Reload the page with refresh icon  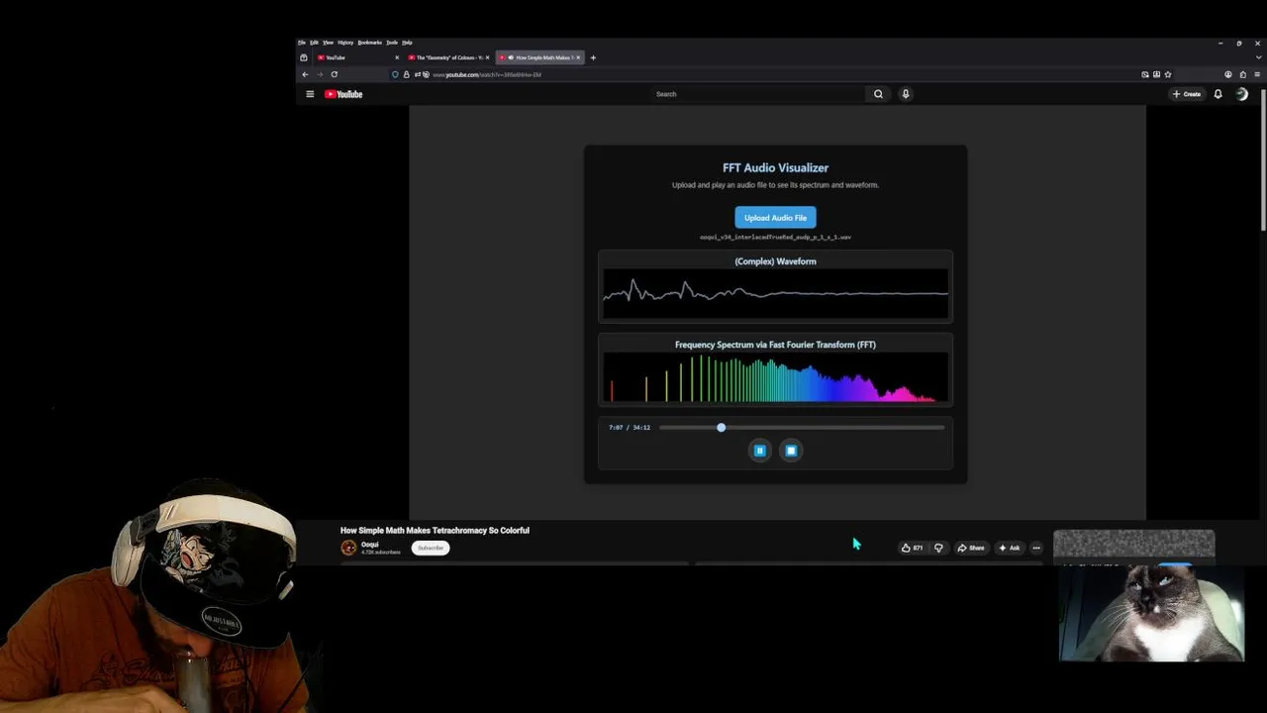pos(335,74)
